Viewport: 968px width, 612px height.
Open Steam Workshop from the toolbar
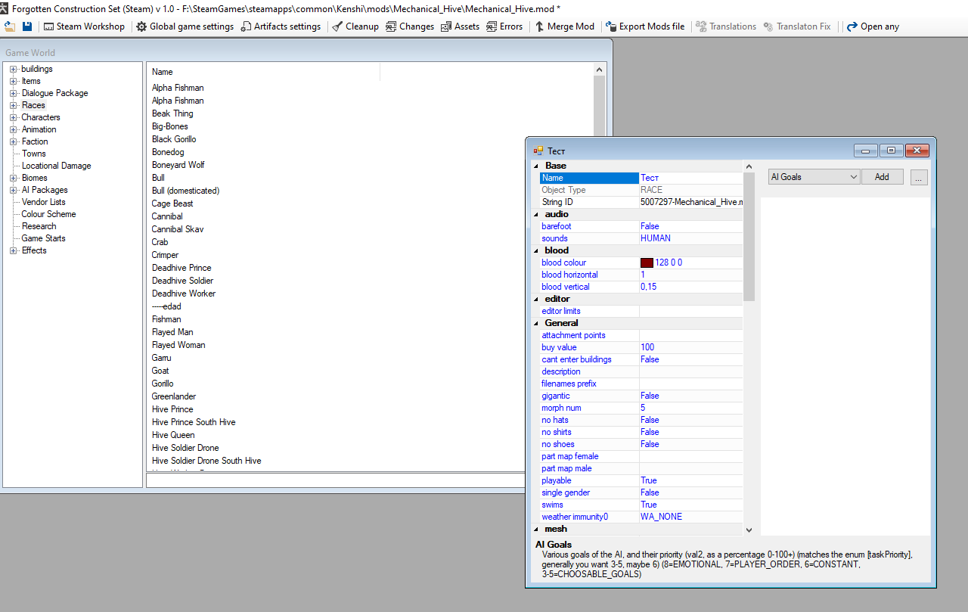click(x=84, y=26)
